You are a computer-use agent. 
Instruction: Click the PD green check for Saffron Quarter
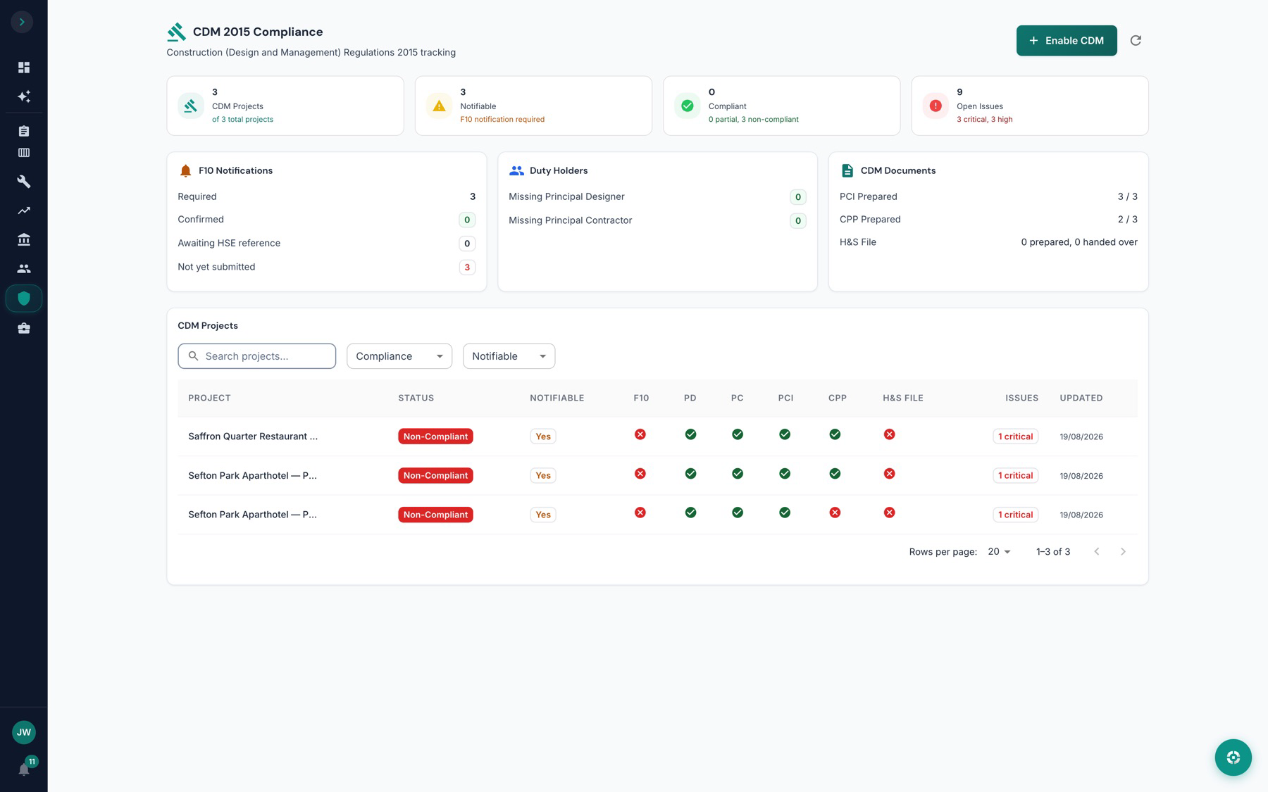690,434
